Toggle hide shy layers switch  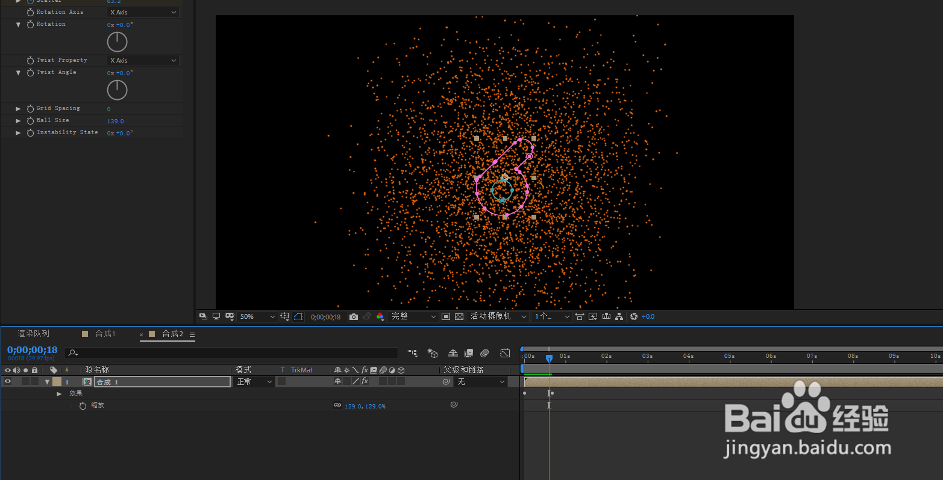[453, 353]
